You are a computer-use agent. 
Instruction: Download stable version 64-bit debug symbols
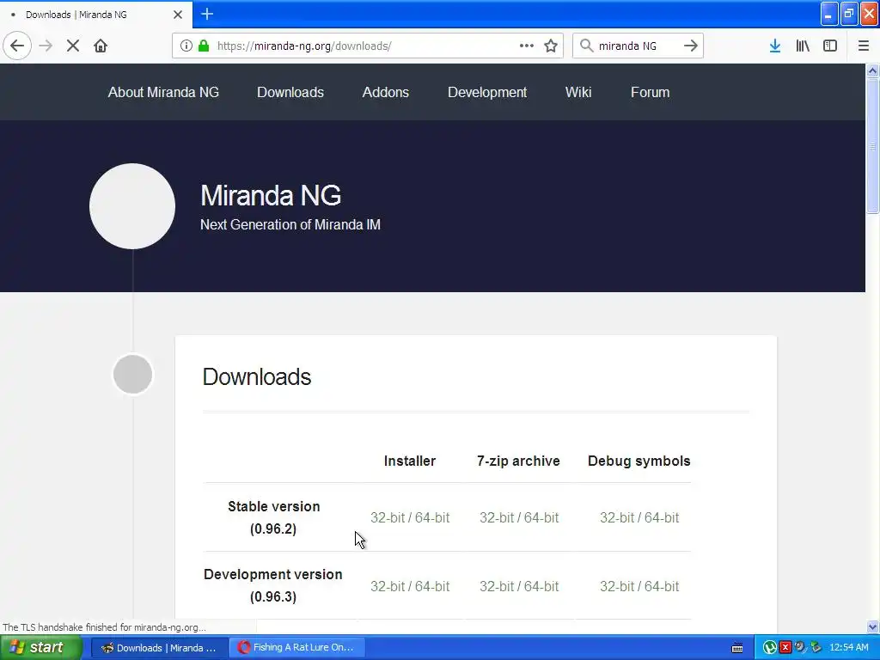point(662,517)
